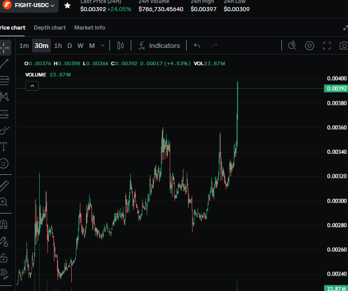The image size is (348, 291).
Task: Toggle hide all drawings eye icon
Action: (4, 274)
